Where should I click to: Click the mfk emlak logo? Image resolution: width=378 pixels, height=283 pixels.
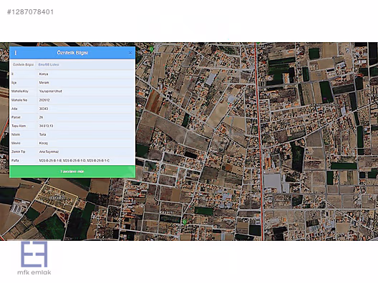tap(34, 258)
